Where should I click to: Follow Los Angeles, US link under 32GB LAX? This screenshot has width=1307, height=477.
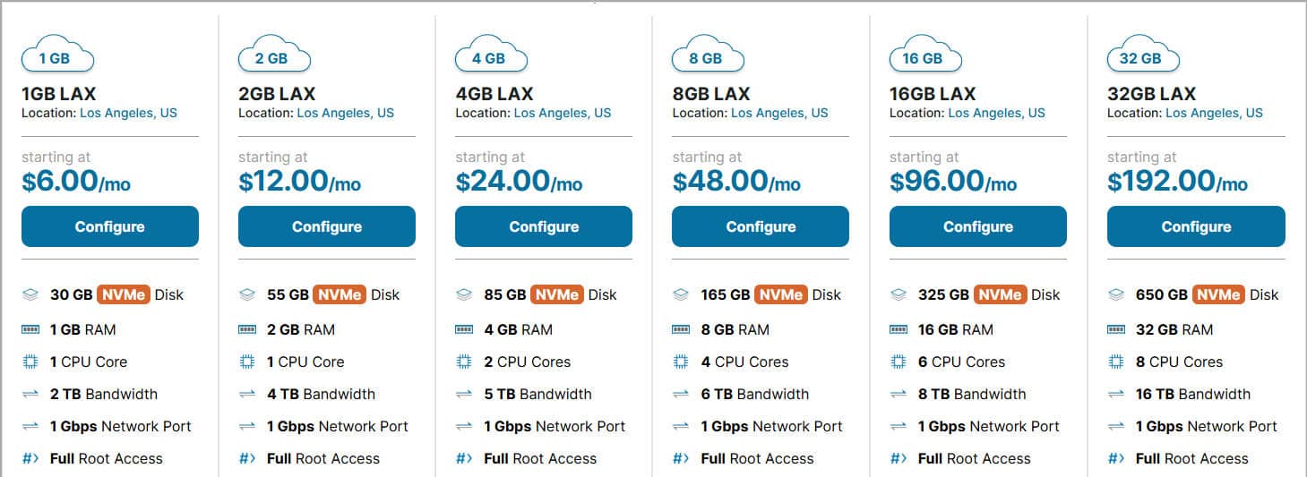1214,113
